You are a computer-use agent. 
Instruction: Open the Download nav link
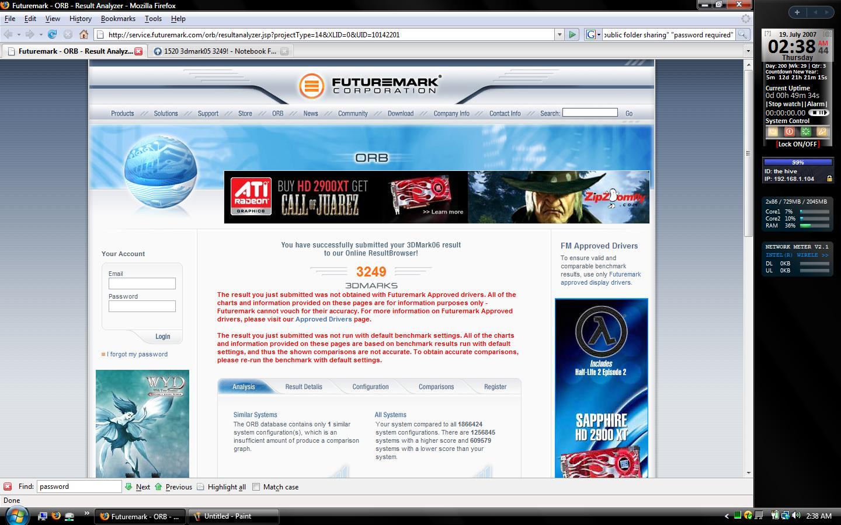point(401,113)
